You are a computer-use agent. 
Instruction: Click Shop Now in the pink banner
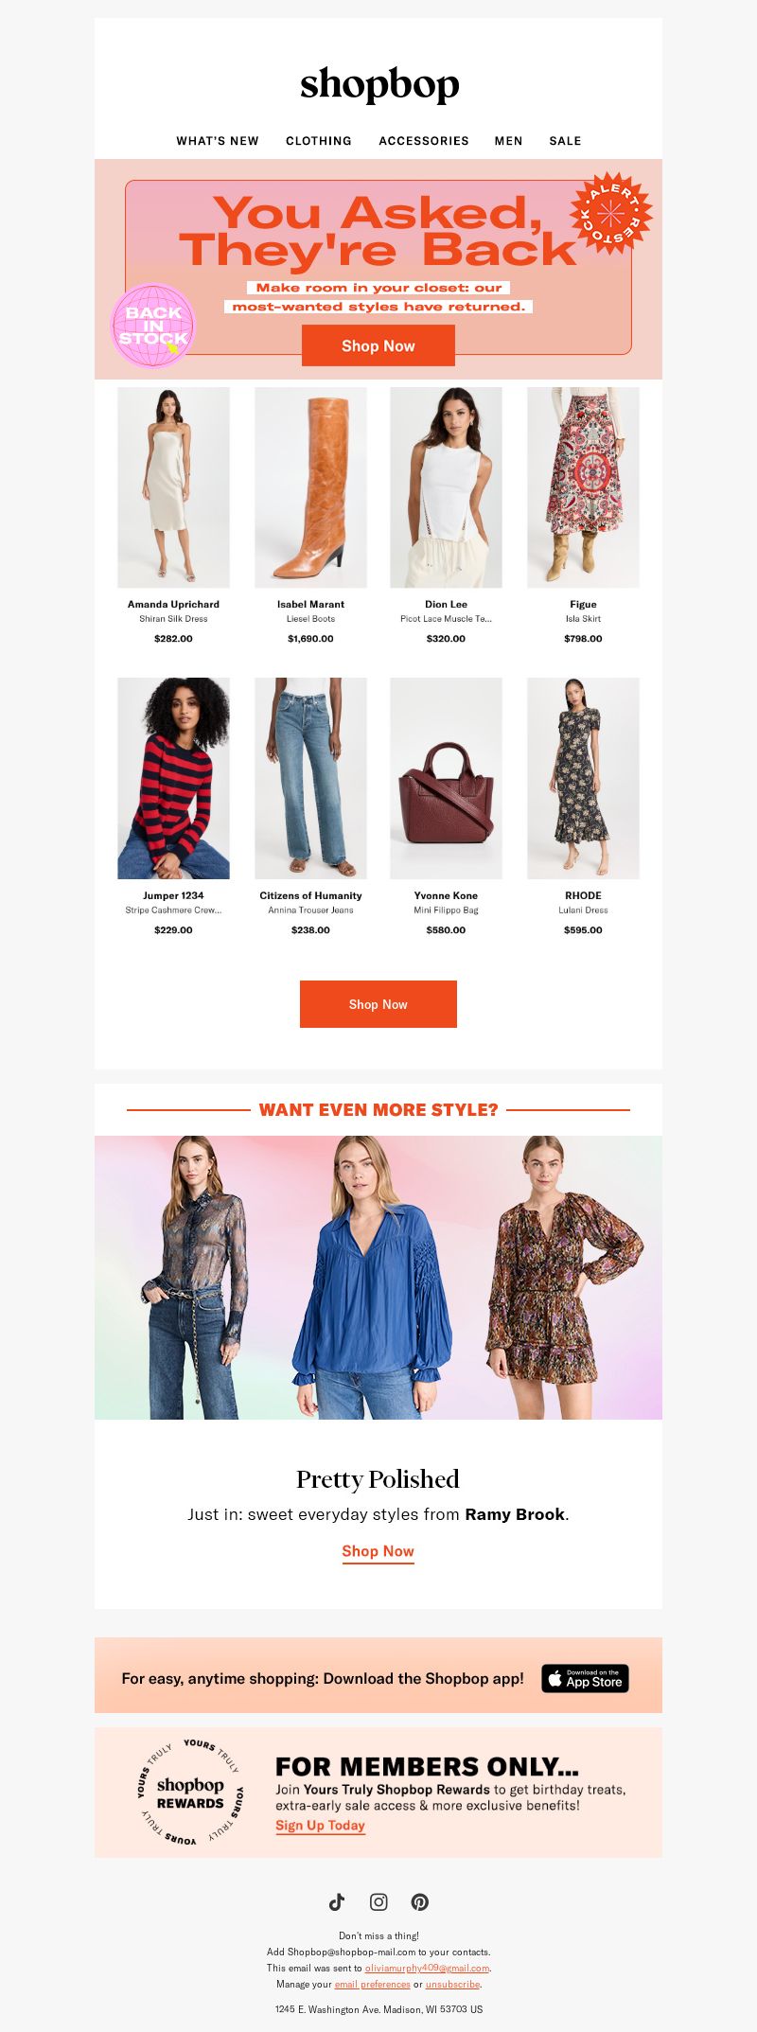coord(378,345)
